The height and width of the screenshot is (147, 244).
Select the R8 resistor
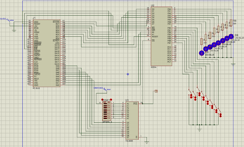(x=231, y=23)
